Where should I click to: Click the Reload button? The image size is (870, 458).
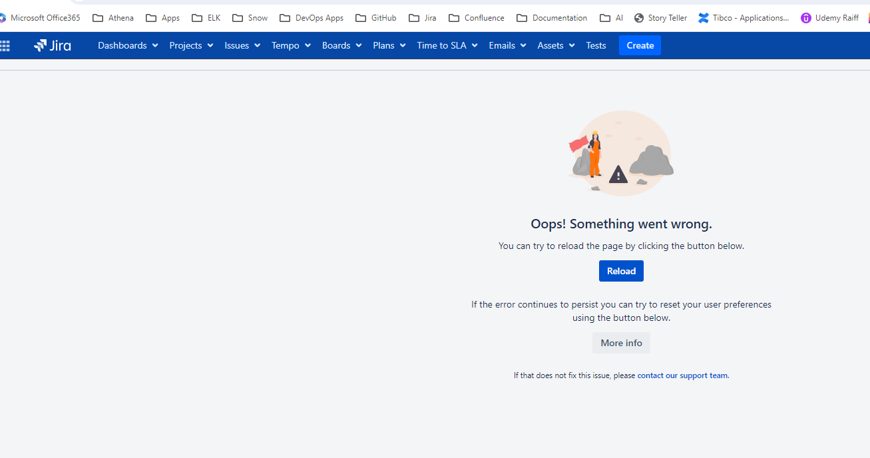click(621, 271)
